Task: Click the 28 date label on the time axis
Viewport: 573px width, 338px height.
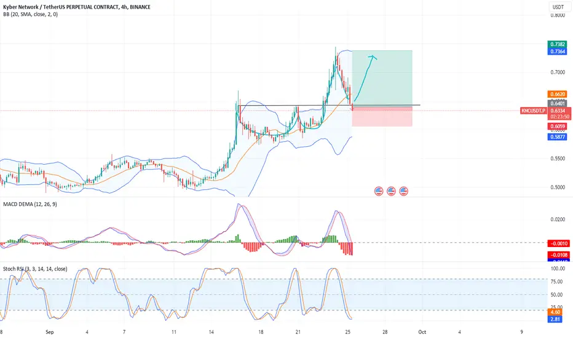Action: [385, 332]
